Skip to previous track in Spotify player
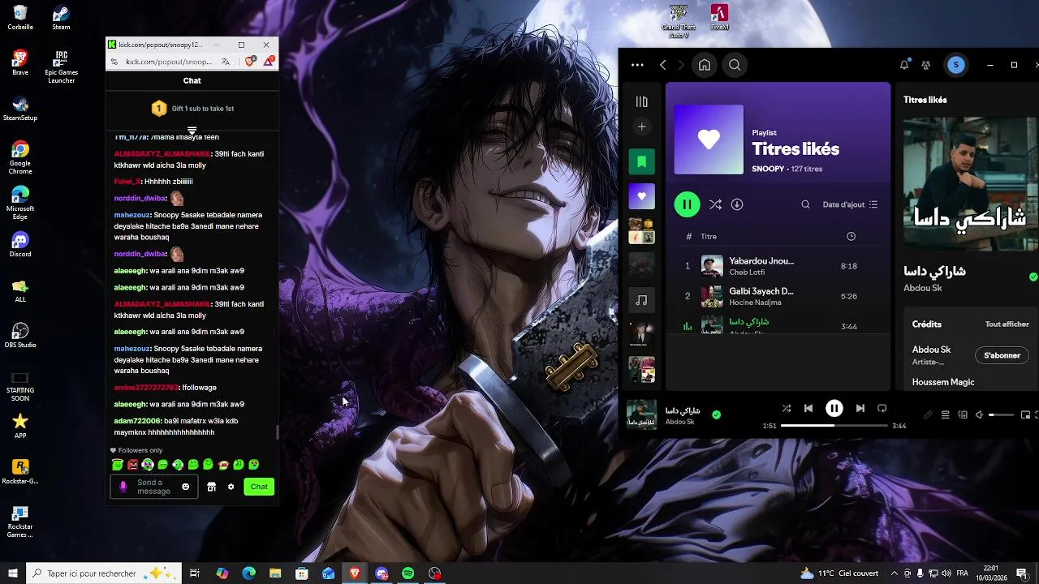Viewport: 1039px width, 584px height. pos(808,408)
